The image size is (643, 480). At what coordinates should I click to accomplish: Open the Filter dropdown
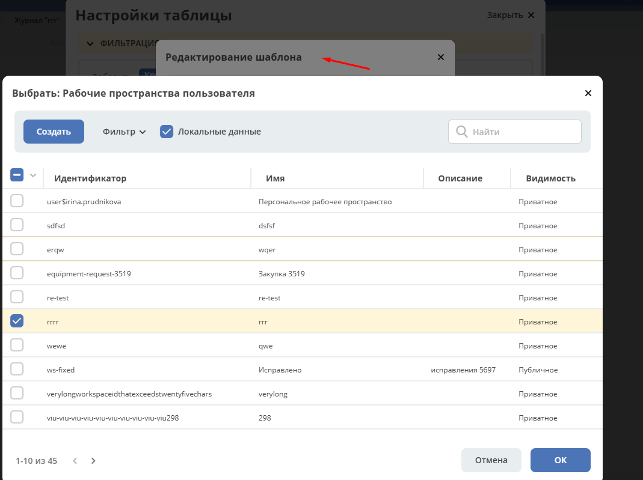tap(124, 132)
